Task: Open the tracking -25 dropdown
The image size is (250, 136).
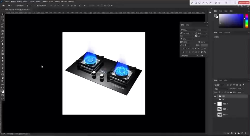Action: (x=207, y=36)
